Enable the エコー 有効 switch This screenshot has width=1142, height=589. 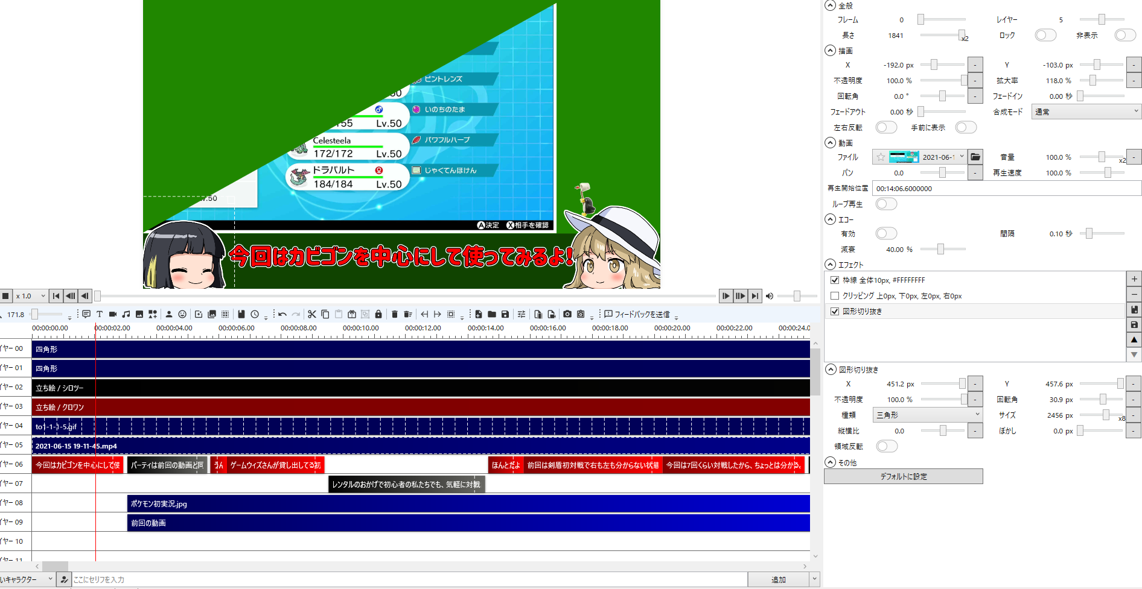(x=886, y=233)
